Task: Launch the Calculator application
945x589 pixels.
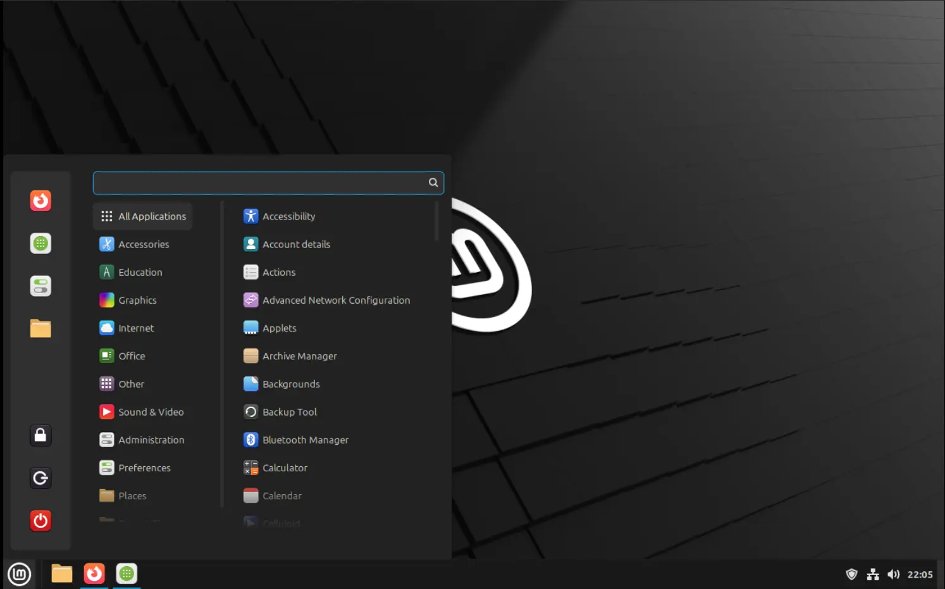Action: pyautogui.click(x=285, y=468)
